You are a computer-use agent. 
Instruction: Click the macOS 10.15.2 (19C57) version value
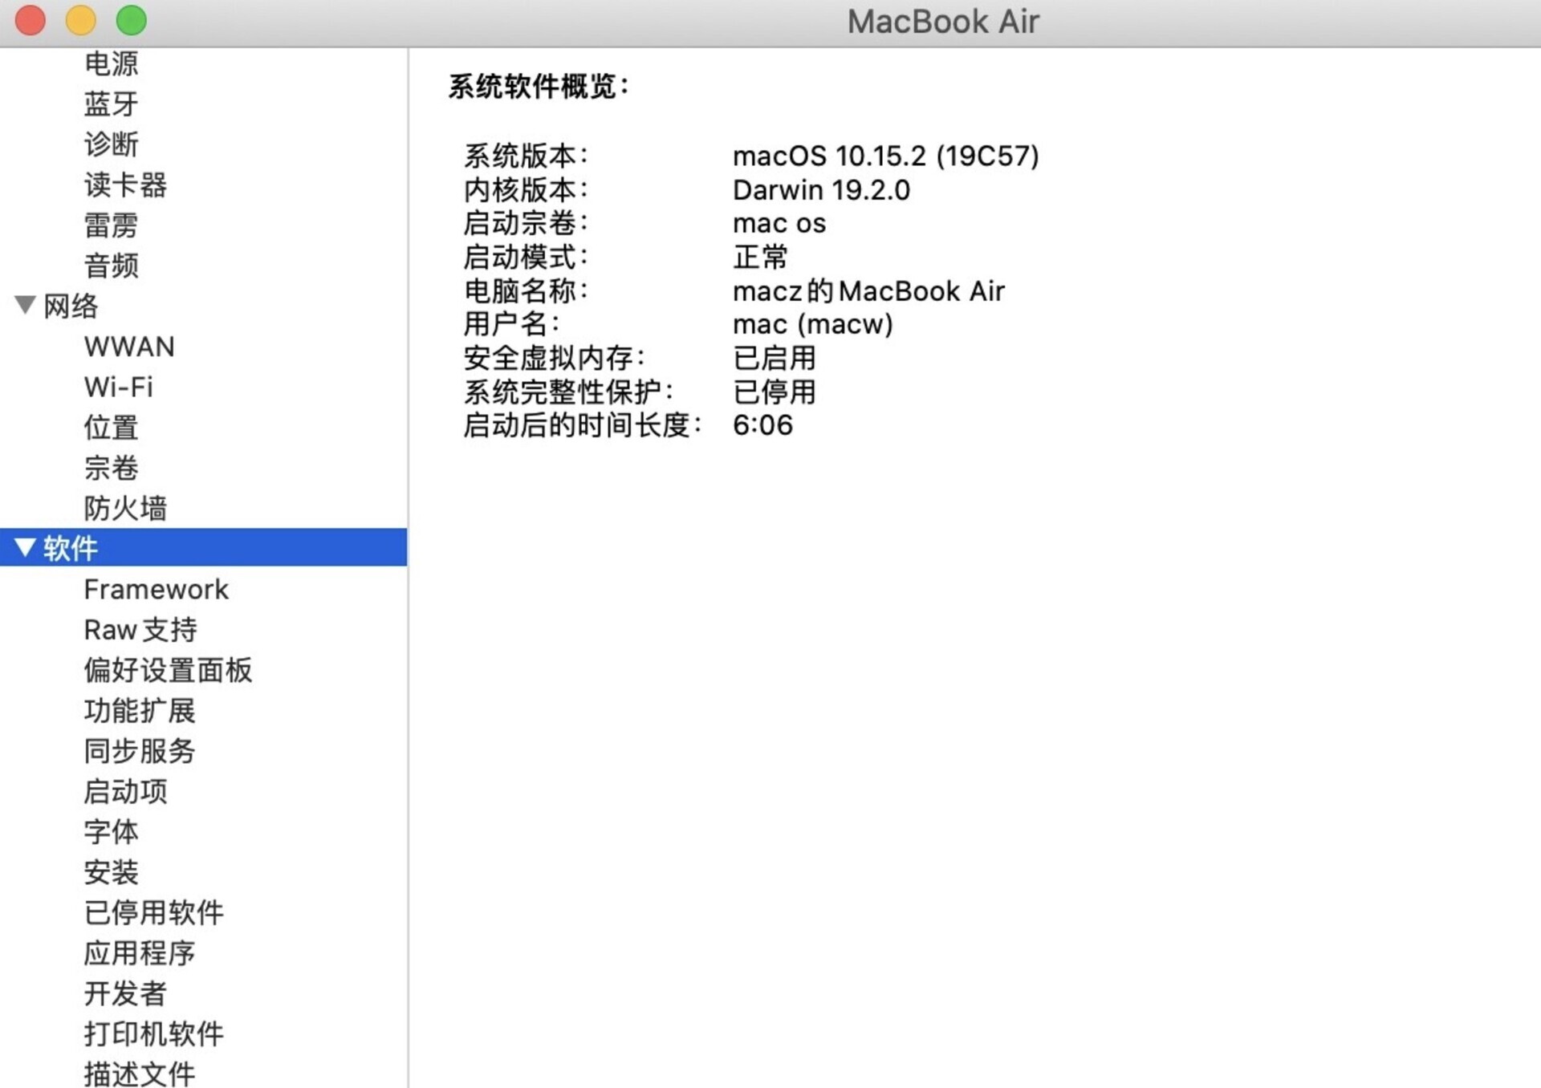[885, 156]
